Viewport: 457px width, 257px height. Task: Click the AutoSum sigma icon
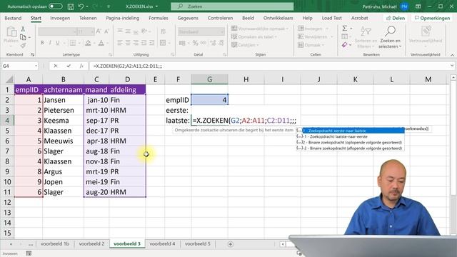(345, 29)
